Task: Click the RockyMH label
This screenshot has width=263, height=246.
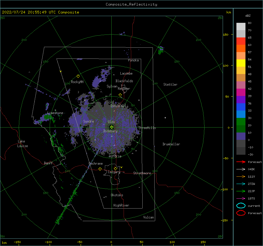Action: click(77, 82)
